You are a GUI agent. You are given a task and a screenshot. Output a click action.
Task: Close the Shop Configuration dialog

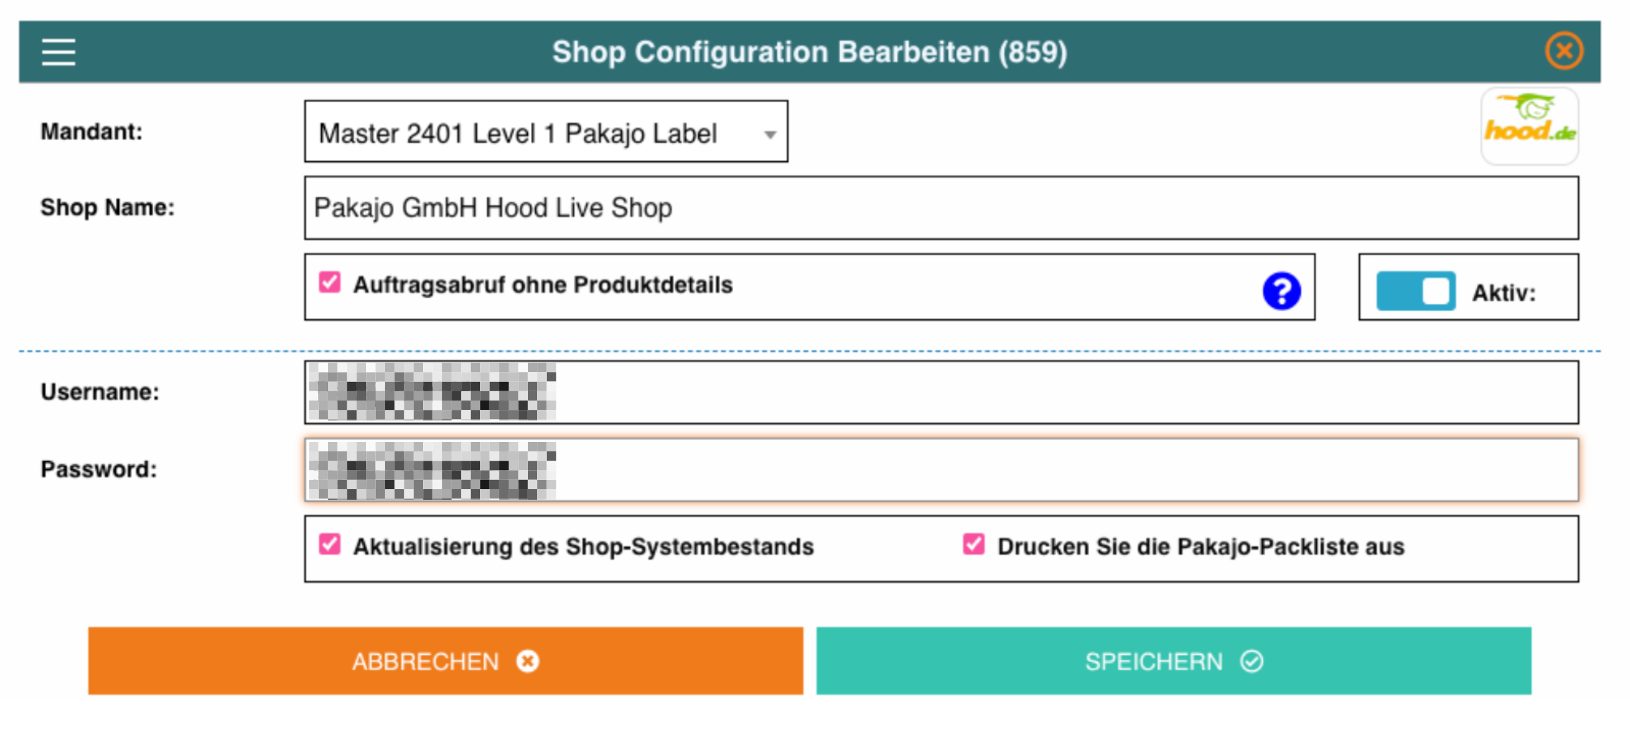(x=1564, y=51)
